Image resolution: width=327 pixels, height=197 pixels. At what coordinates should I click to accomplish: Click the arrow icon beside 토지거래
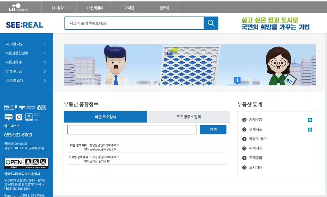[244, 167]
